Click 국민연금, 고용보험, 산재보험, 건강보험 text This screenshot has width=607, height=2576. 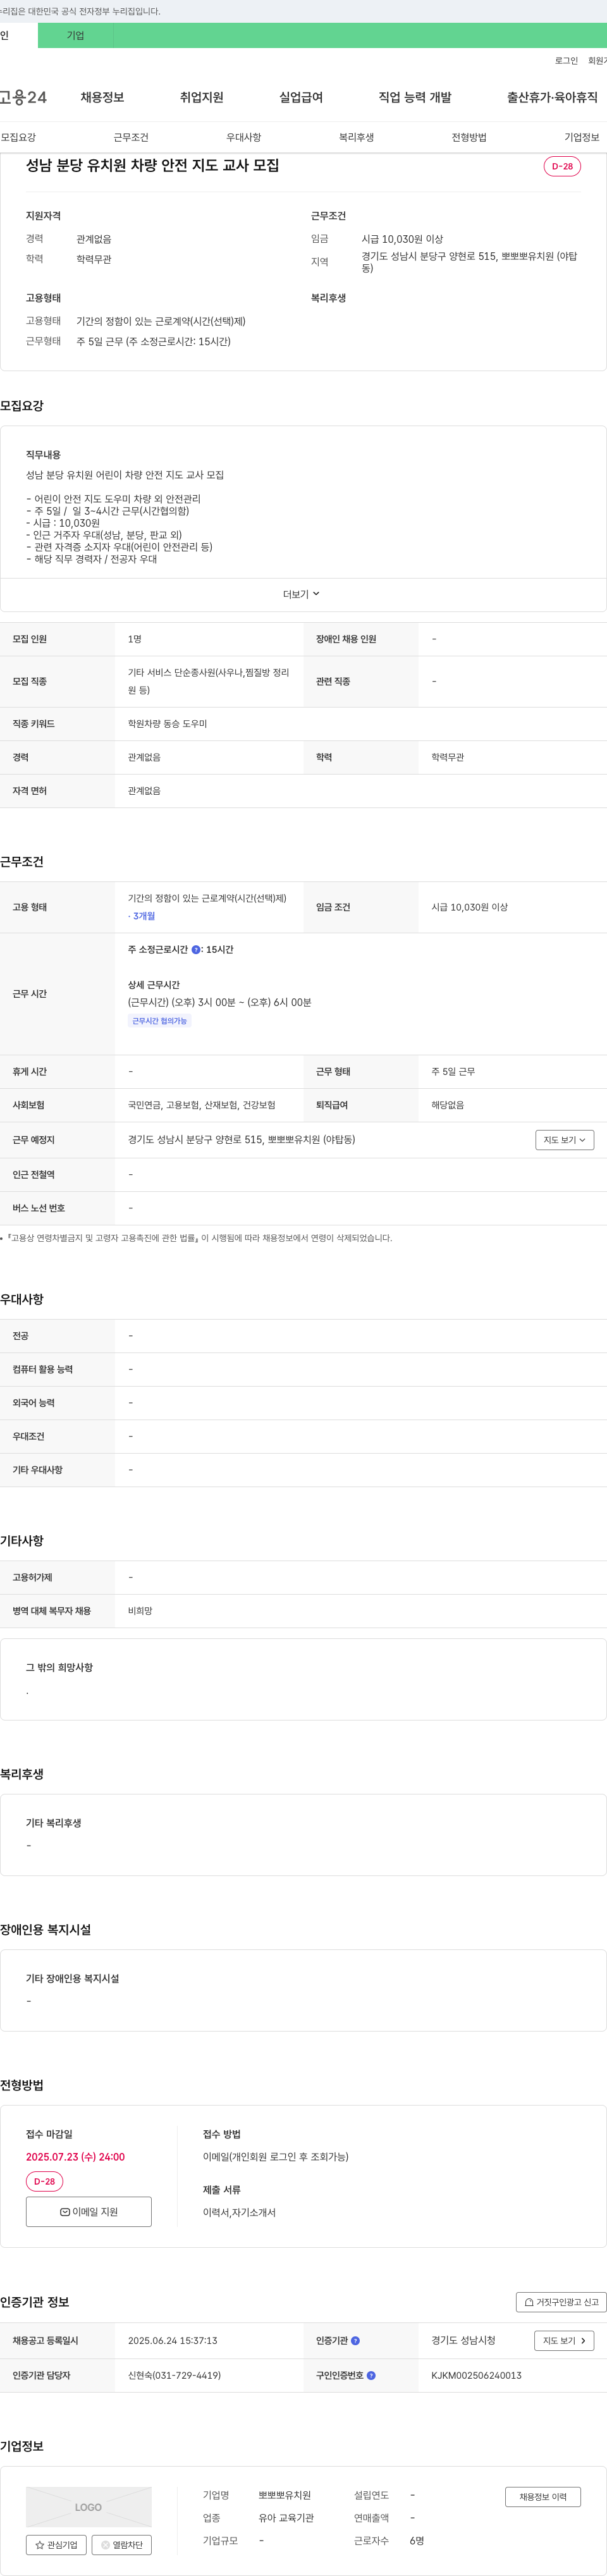[201, 1105]
